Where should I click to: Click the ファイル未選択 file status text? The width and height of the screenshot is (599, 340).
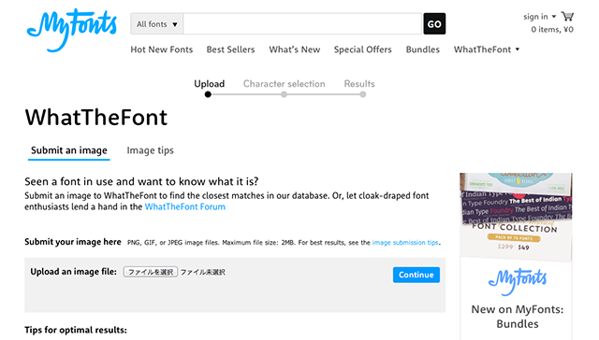[203, 272]
